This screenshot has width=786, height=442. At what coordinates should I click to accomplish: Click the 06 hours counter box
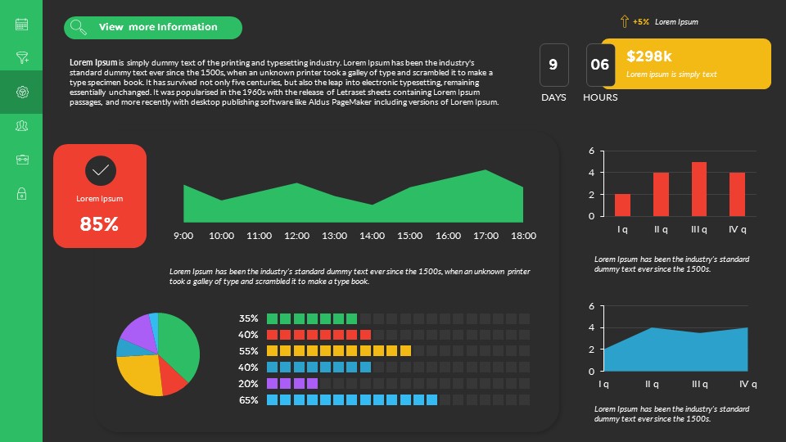[x=600, y=65]
